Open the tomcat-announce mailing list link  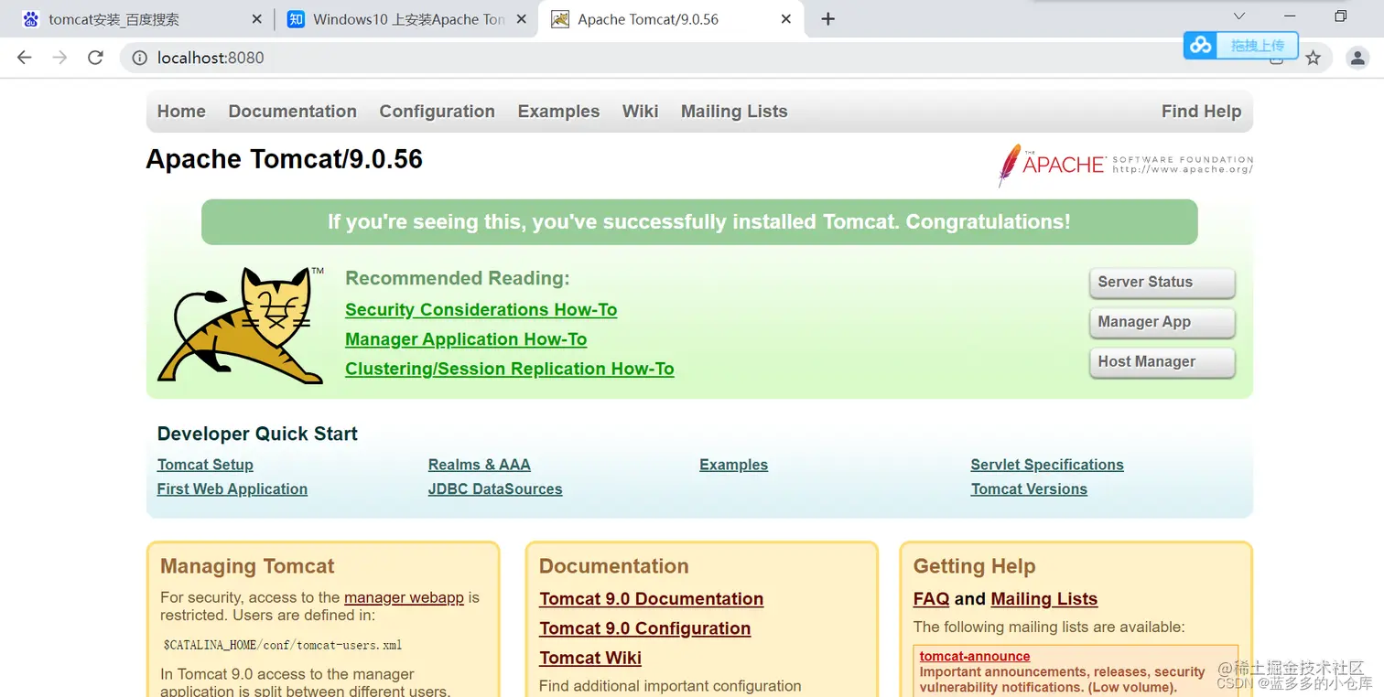click(975, 657)
